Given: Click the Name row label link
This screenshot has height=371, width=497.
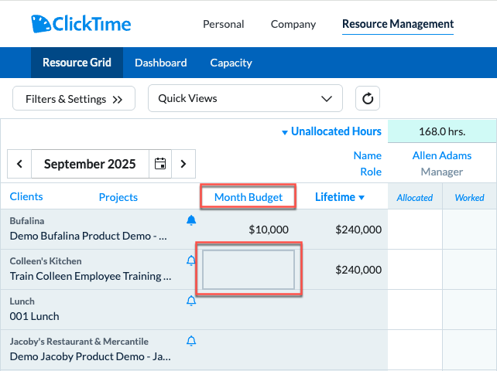Looking at the screenshot, I should 368,155.
